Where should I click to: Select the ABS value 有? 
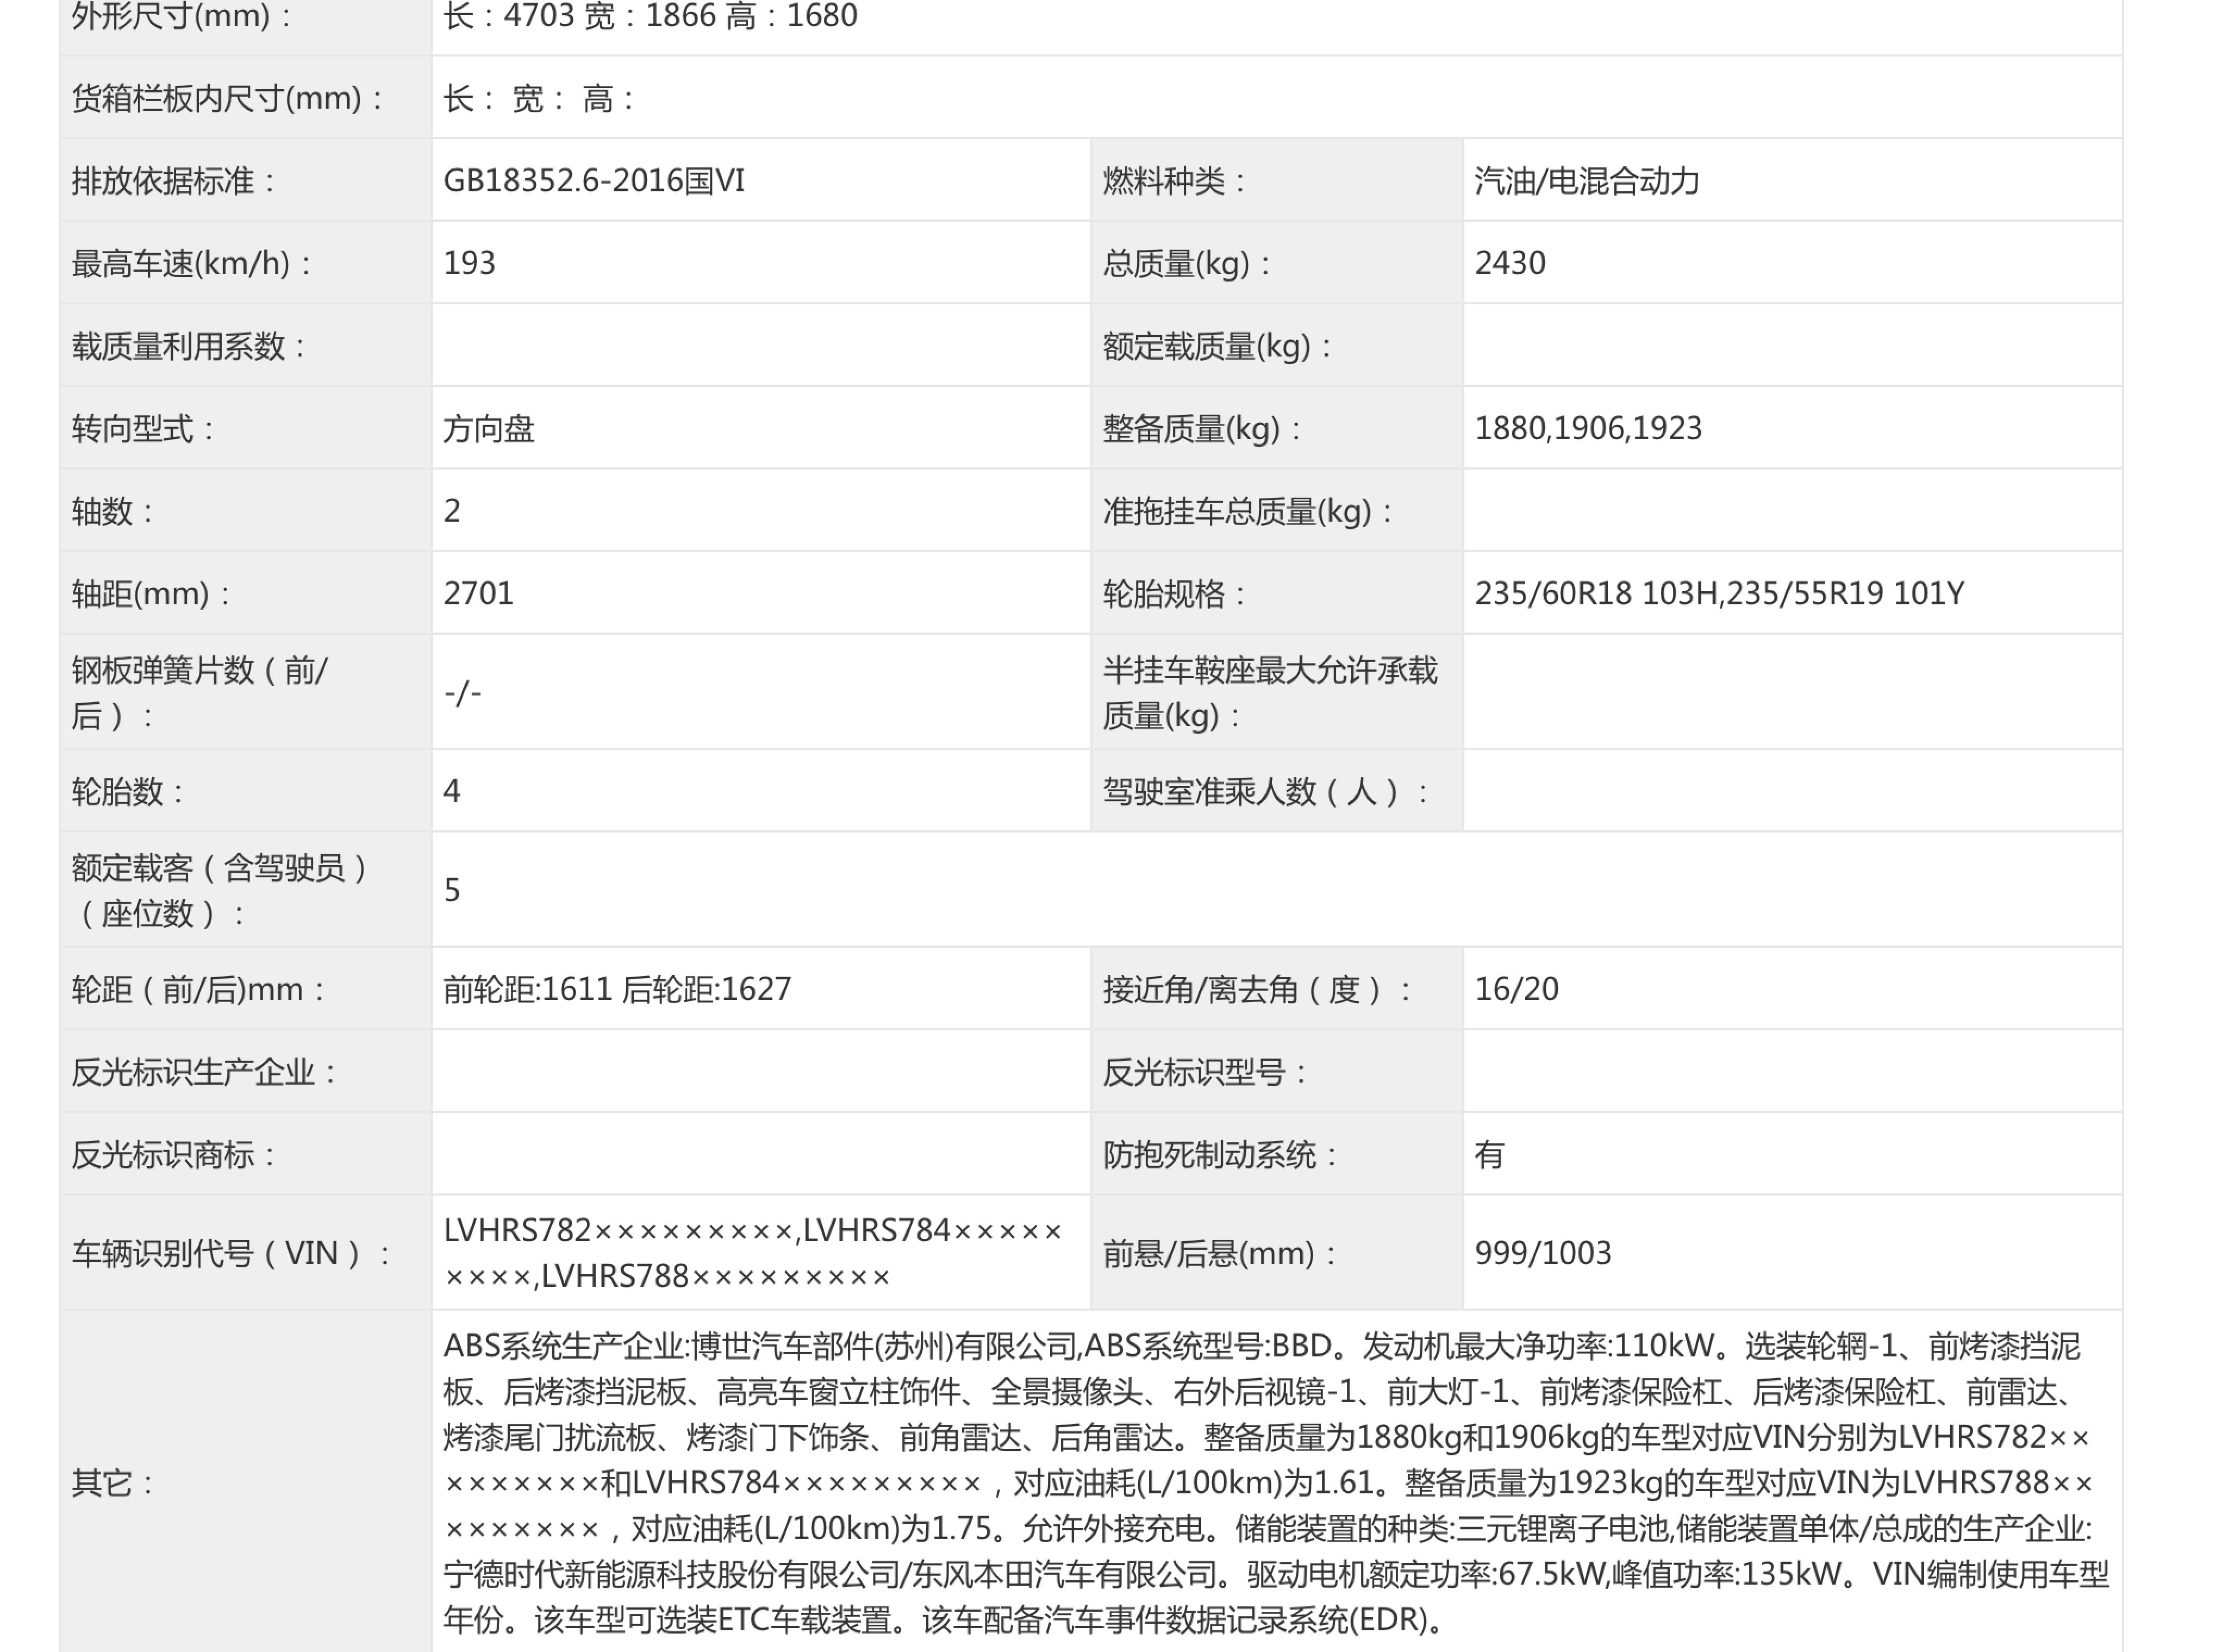coord(1489,1155)
